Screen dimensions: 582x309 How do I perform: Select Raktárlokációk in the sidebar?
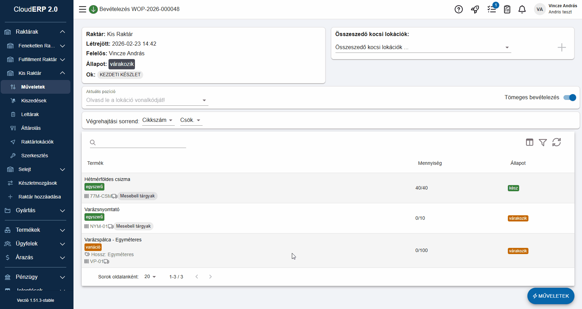click(37, 142)
